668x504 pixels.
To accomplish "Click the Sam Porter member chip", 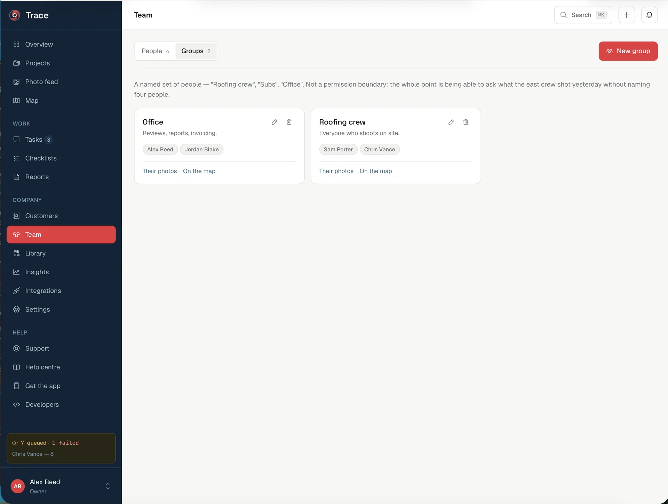I will pyautogui.click(x=338, y=149).
